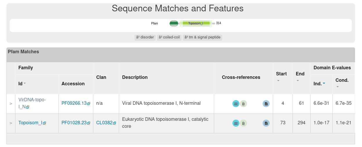Open document icon in VirDNA-topo-I_N row

click(x=266, y=104)
